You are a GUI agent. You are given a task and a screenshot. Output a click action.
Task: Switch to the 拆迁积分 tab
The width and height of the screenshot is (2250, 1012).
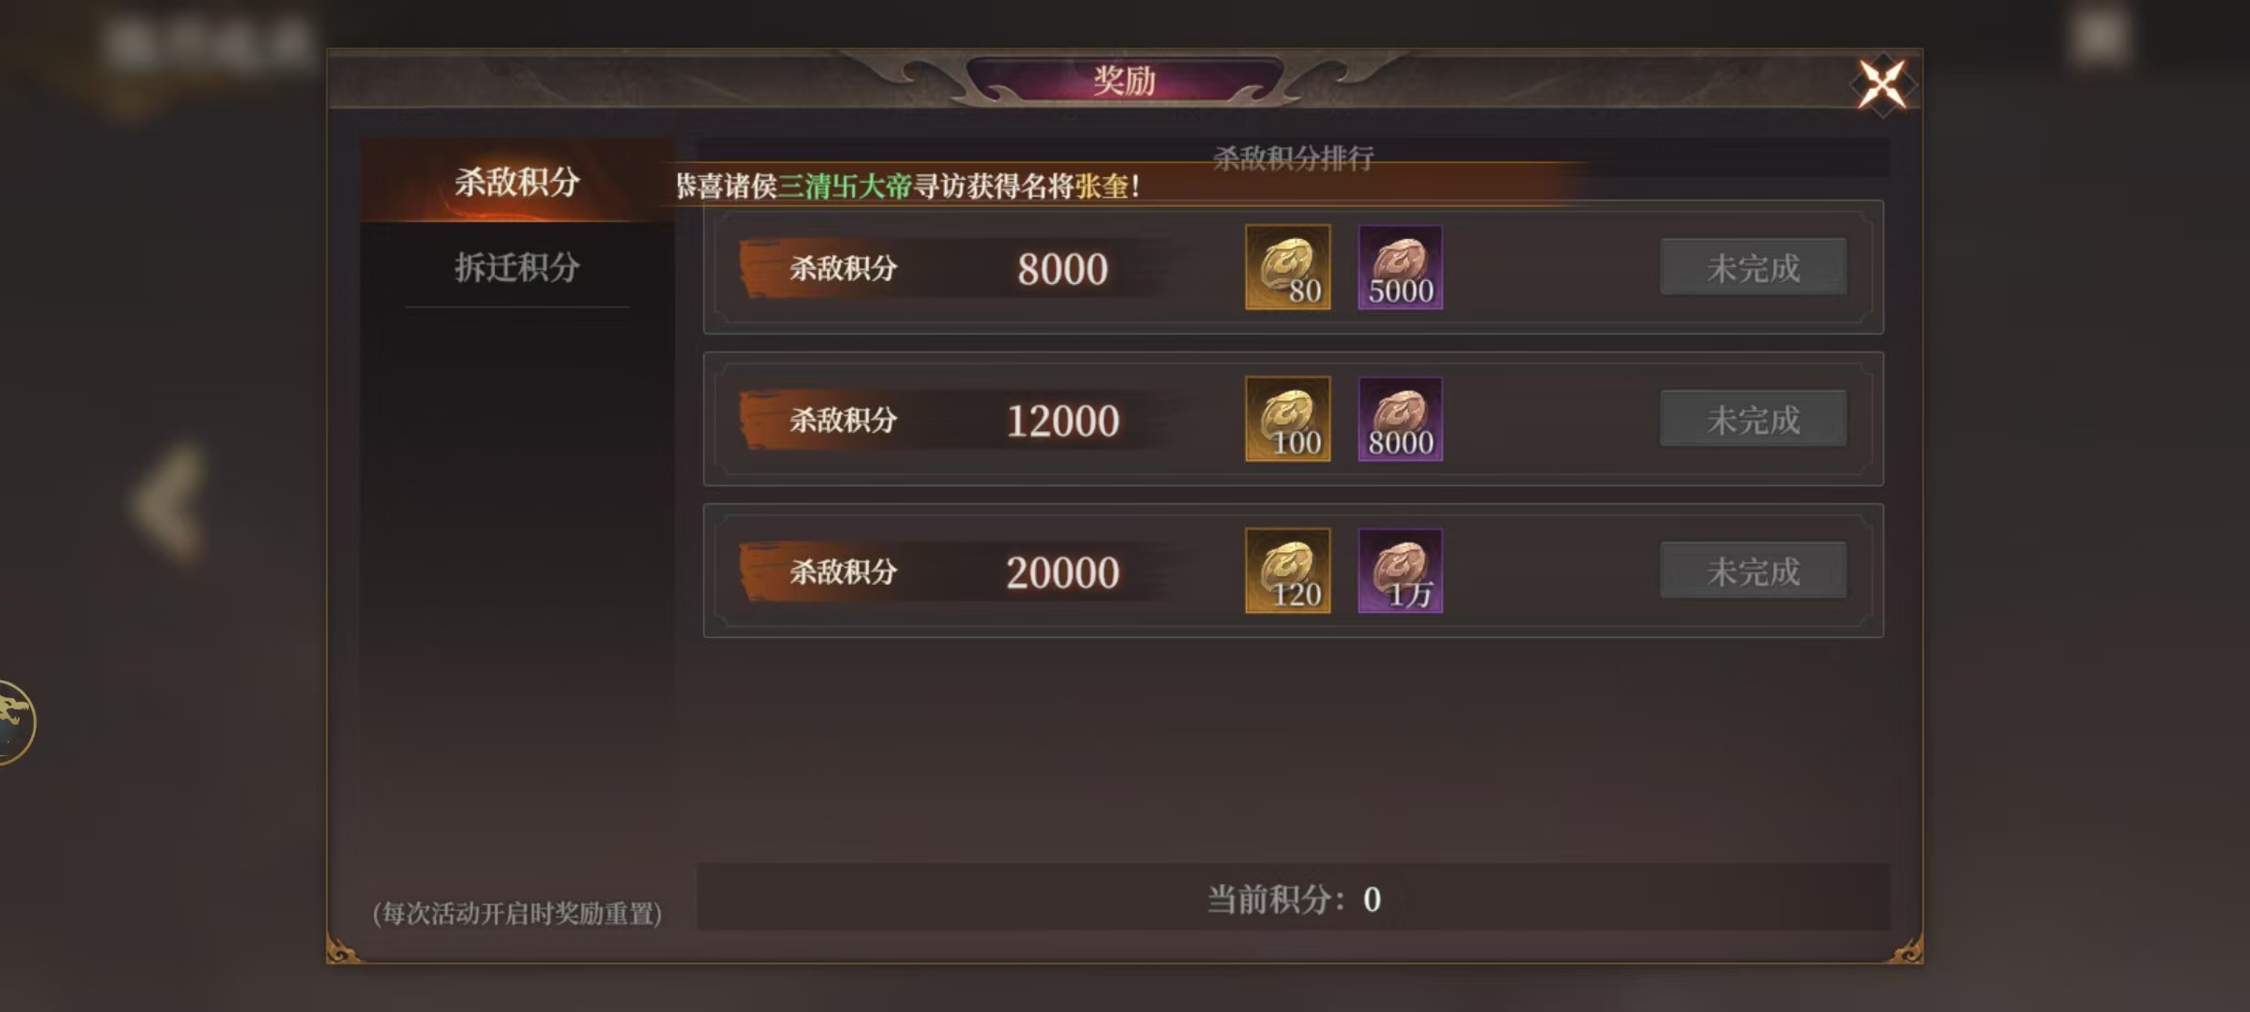pos(517,267)
